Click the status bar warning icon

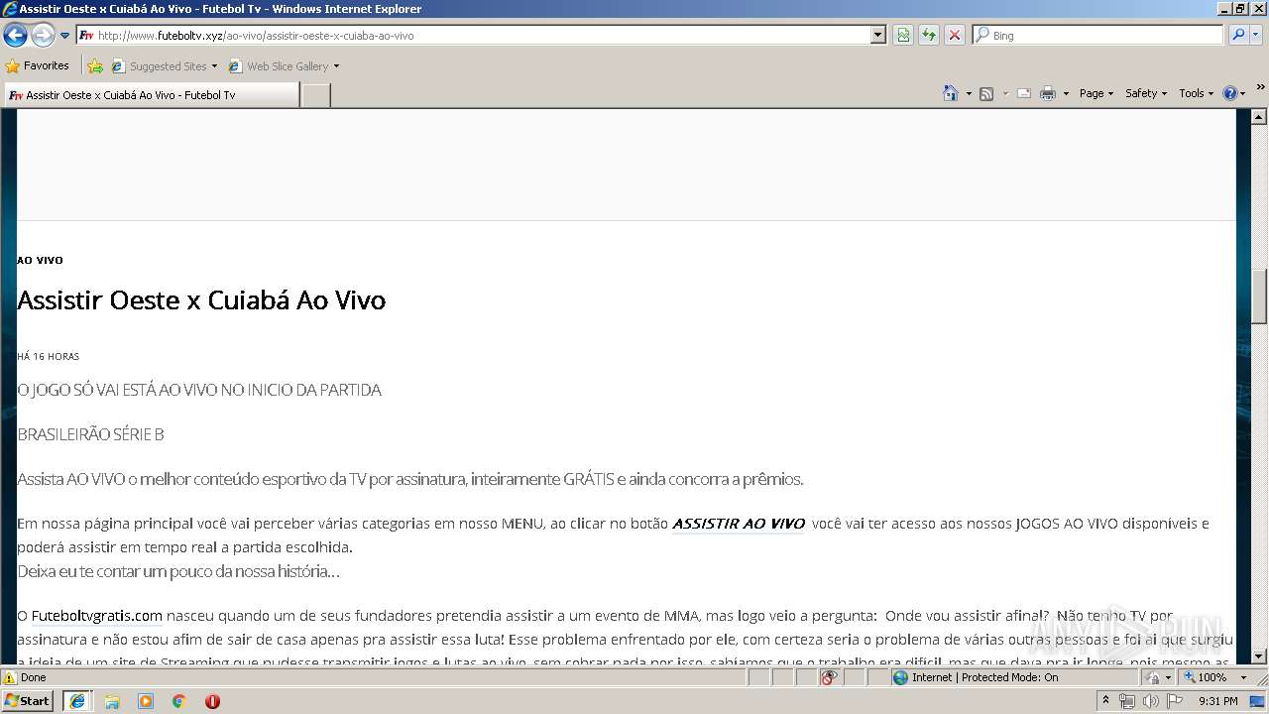click(x=10, y=677)
